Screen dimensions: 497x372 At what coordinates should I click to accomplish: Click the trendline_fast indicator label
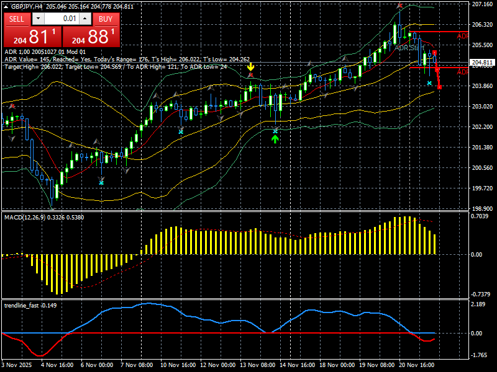(22, 305)
